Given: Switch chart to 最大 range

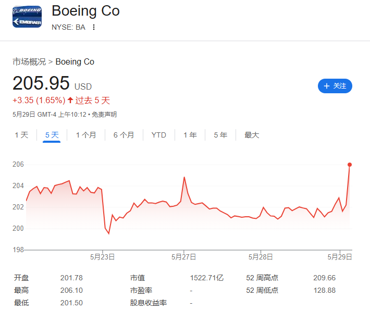Looking at the screenshot, I should click(252, 135).
